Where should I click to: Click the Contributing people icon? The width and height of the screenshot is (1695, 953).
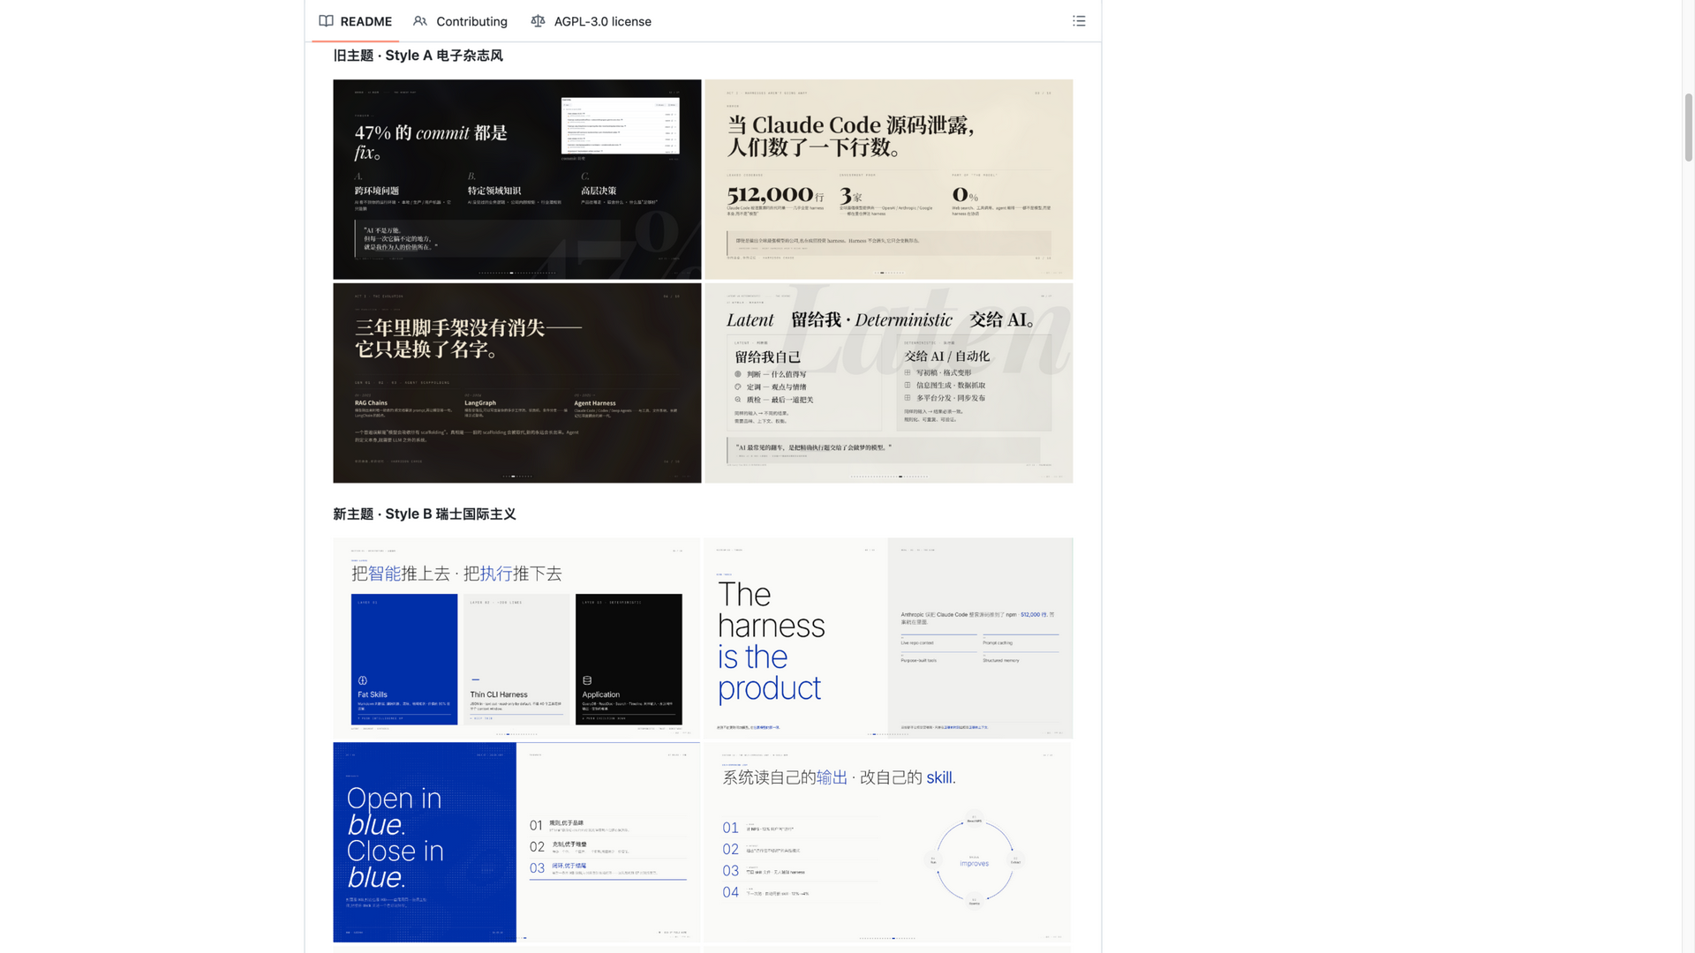(420, 21)
